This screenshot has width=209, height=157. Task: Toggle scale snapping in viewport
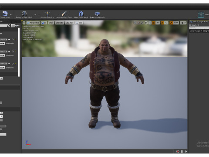[171, 23]
